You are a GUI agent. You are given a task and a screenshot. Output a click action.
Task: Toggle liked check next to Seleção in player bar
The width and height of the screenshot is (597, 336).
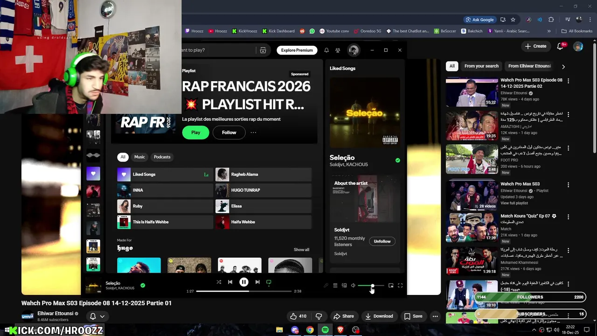143,285
